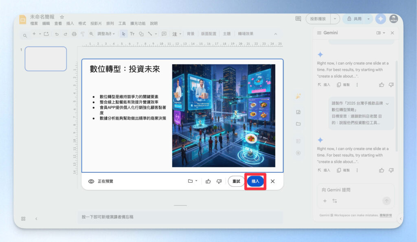Click the thumbs up on the slide preview
Image resolution: width=417 pixels, height=242 pixels.
pos(208,181)
